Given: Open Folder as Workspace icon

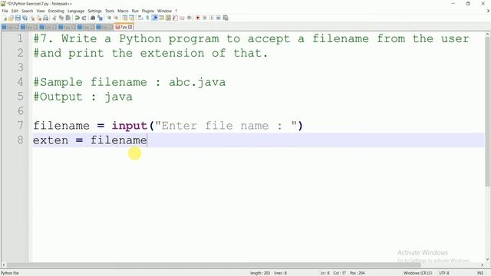Looking at the screenshot, I should coord(182,18).
